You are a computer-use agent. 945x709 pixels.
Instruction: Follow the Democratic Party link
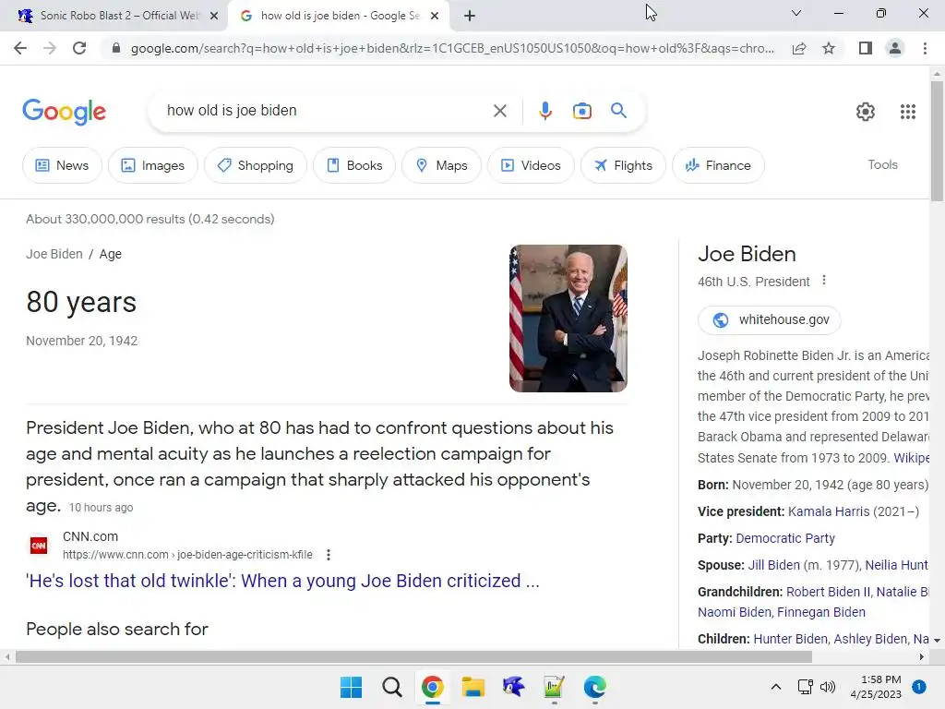coord(785,538)
